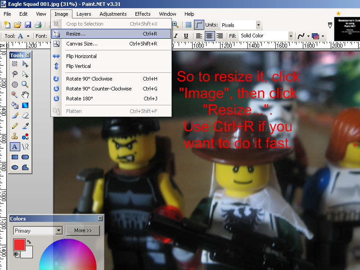Click the Open folder toolbar icon
The image size is (360, 270).
pos(18,25)
